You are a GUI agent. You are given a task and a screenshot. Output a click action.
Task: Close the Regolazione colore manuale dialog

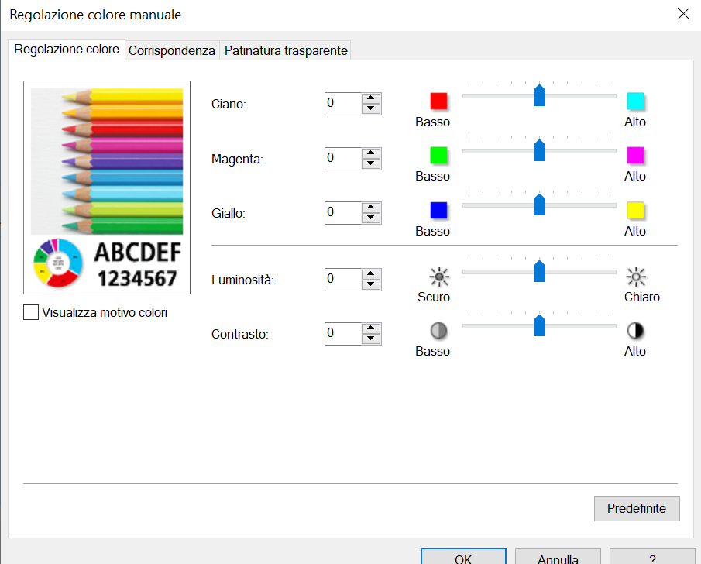pos(683,14)
